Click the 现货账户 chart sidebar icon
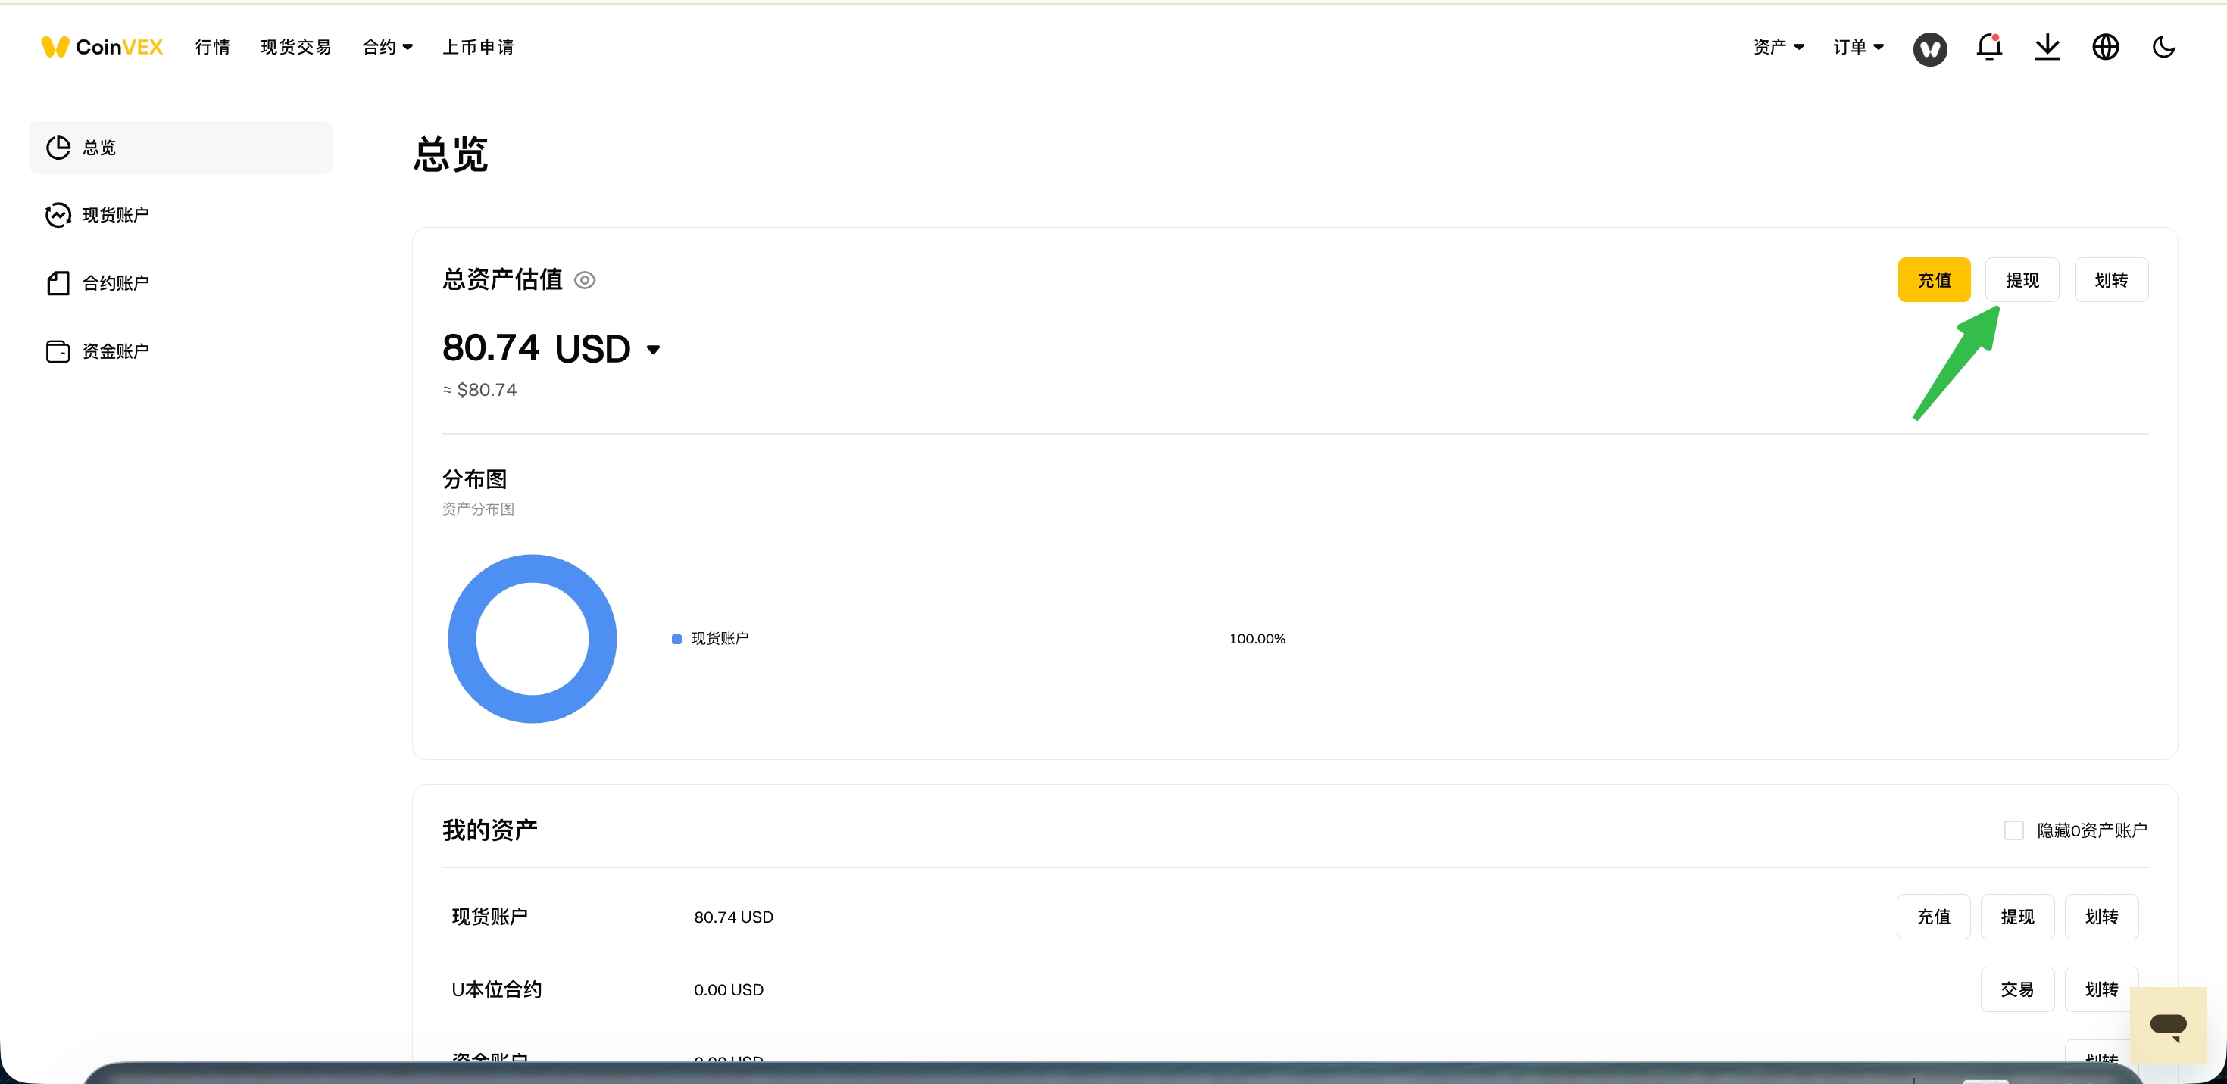Image resolution: width=2227 pixels, height=1084 pixels. [x=58, y=215]
